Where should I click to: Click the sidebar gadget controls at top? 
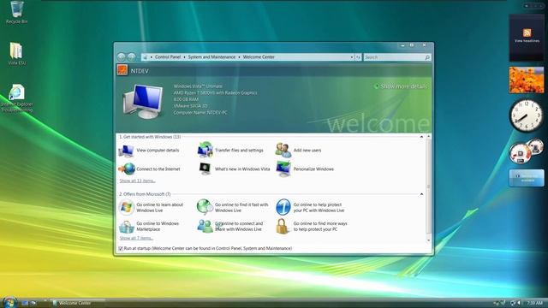[533, 6]
